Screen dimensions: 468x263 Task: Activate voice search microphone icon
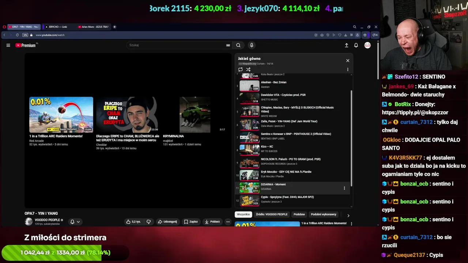coord(251,45)
